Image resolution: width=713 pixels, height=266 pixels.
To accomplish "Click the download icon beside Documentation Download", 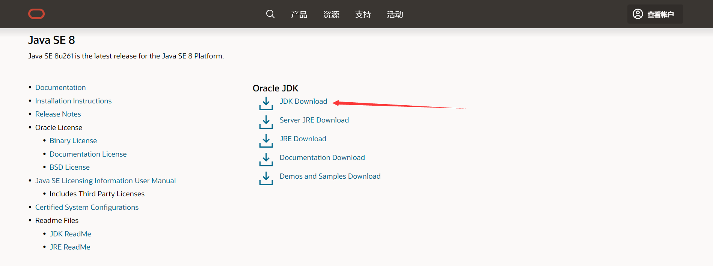I will (266, 160).
